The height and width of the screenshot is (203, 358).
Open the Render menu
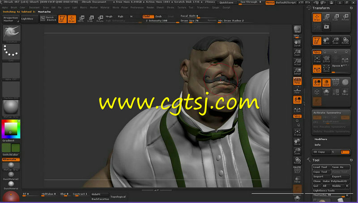pyautogui.click(x=150, y=8)
